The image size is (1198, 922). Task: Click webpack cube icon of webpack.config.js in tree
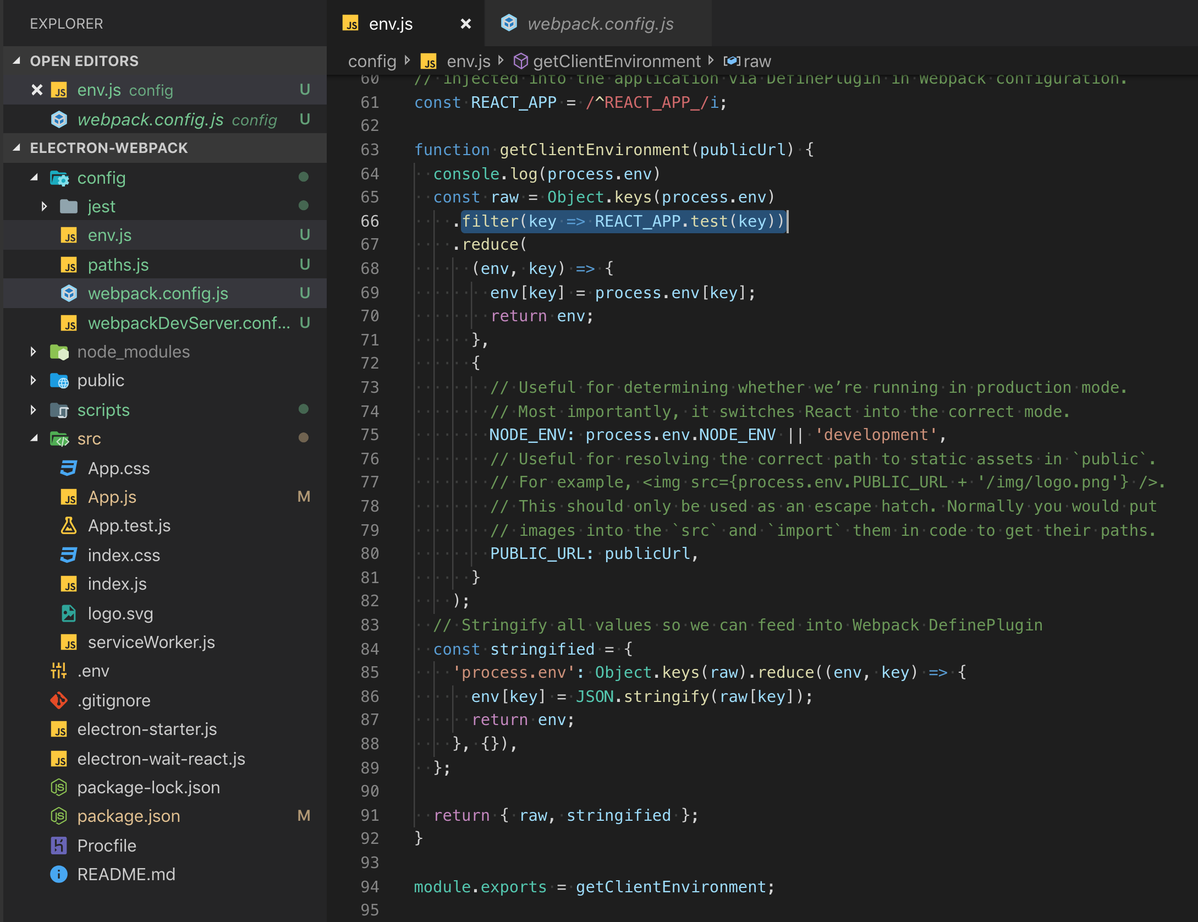click(x=69, y=293)
